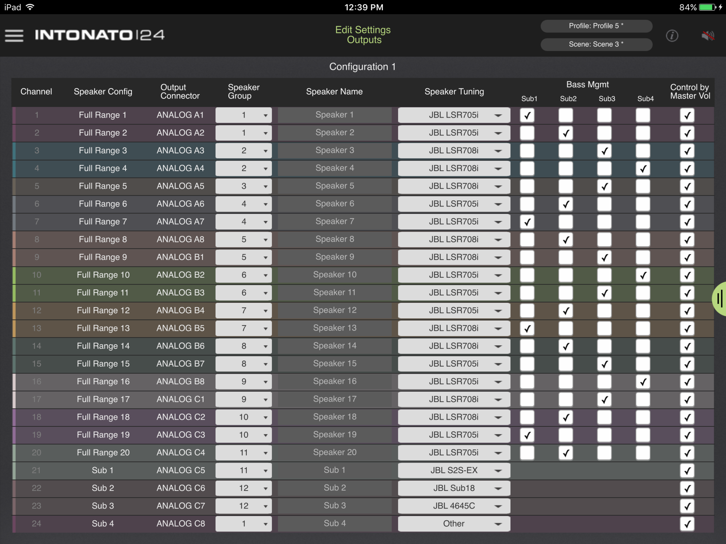Edit the Speaker 1 name field
This screenshot has height=544, width=726.
[x=335, y=115]
